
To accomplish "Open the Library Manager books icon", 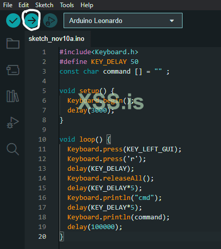I will pyautogui.click(x=13, y=96).
